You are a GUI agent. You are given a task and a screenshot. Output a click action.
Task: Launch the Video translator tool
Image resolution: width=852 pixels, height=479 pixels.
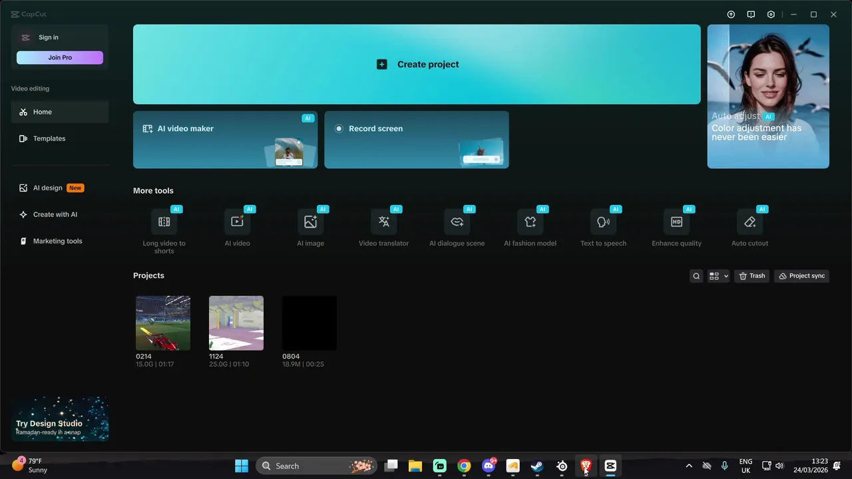(x=383, y=228)
